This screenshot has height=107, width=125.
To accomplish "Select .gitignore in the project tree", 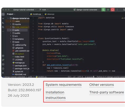I will tap(18, 48).
